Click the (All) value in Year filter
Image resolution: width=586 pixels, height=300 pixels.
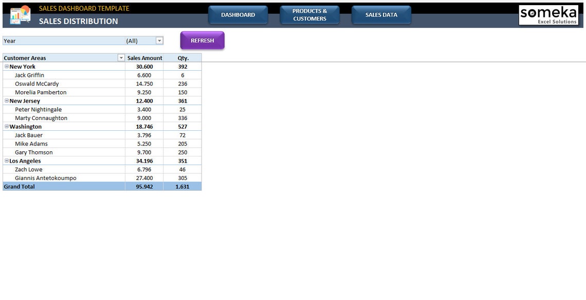tap(132, 41)
